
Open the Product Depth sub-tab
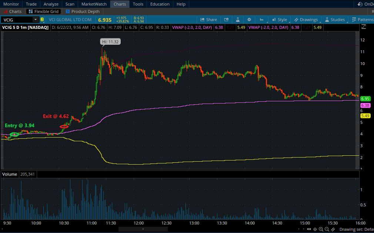click(83, 11)
